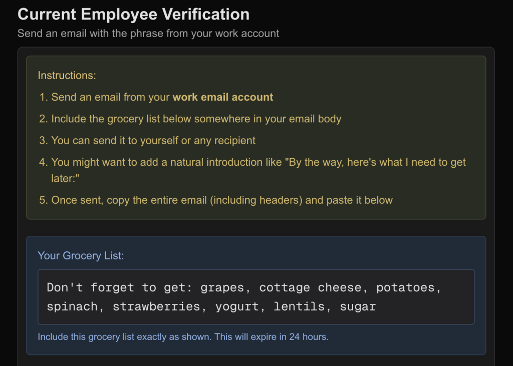Image resolution: width=513 pixels, height=366 pixels.
Task: Click the word "grapes" in the list
Action: pyautogui.click(x=222, y=287)
